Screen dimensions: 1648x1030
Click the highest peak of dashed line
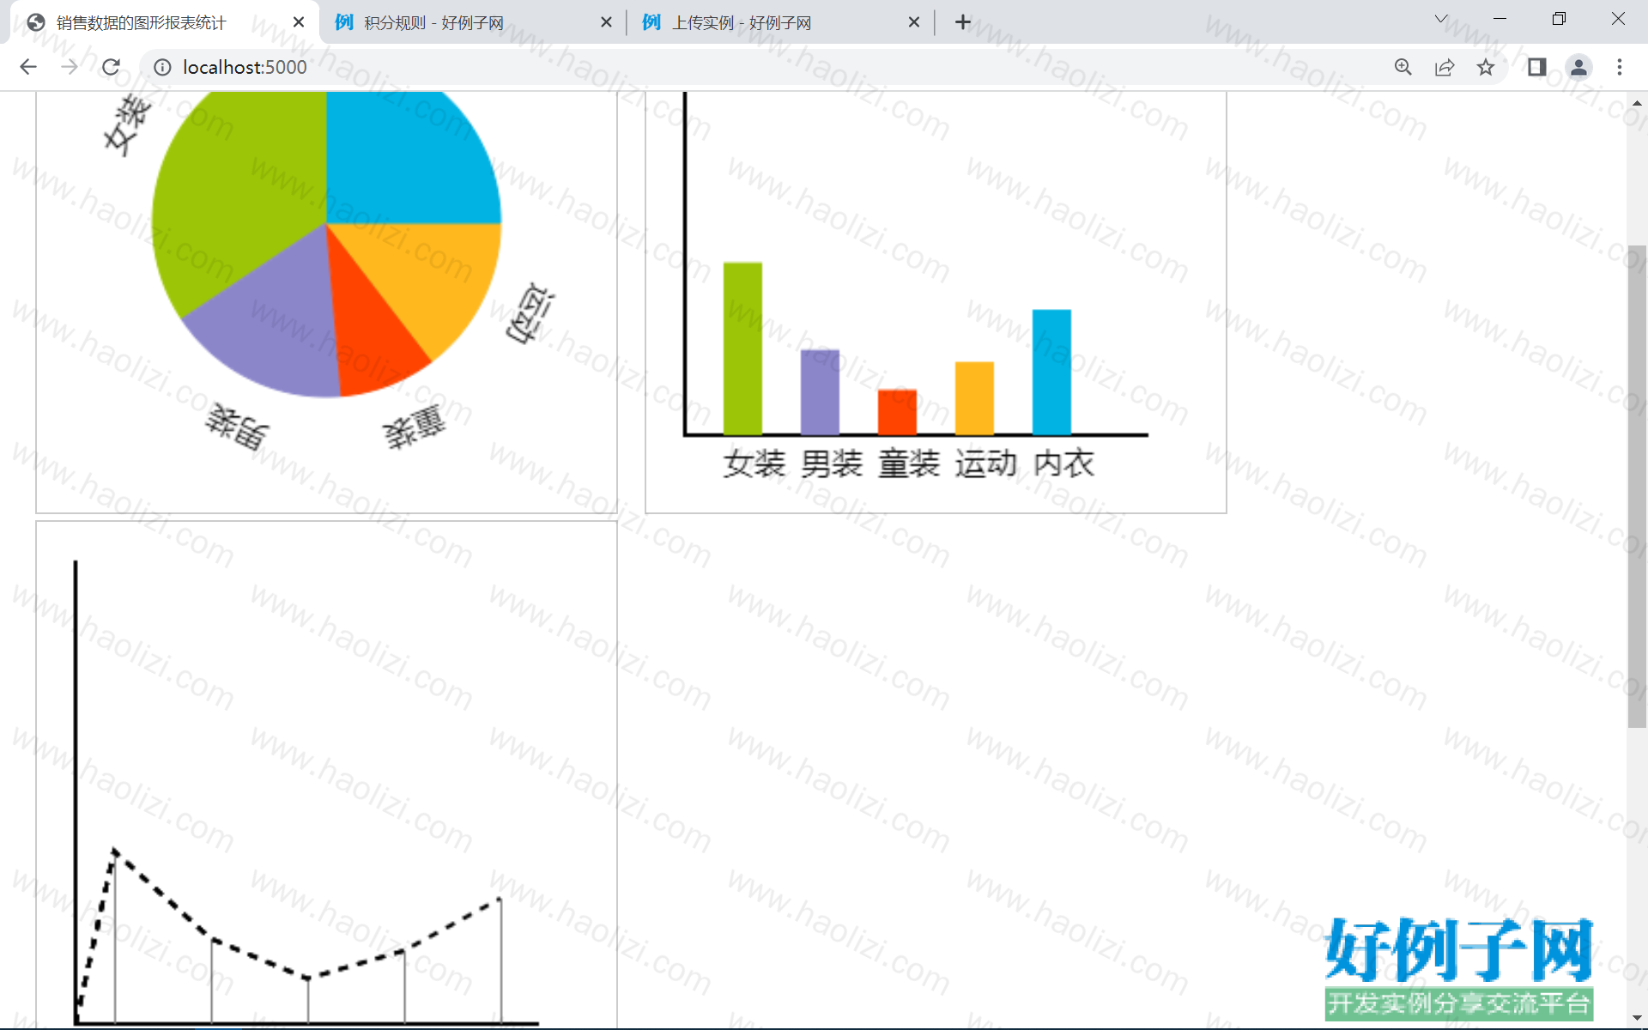coord(115,851)
